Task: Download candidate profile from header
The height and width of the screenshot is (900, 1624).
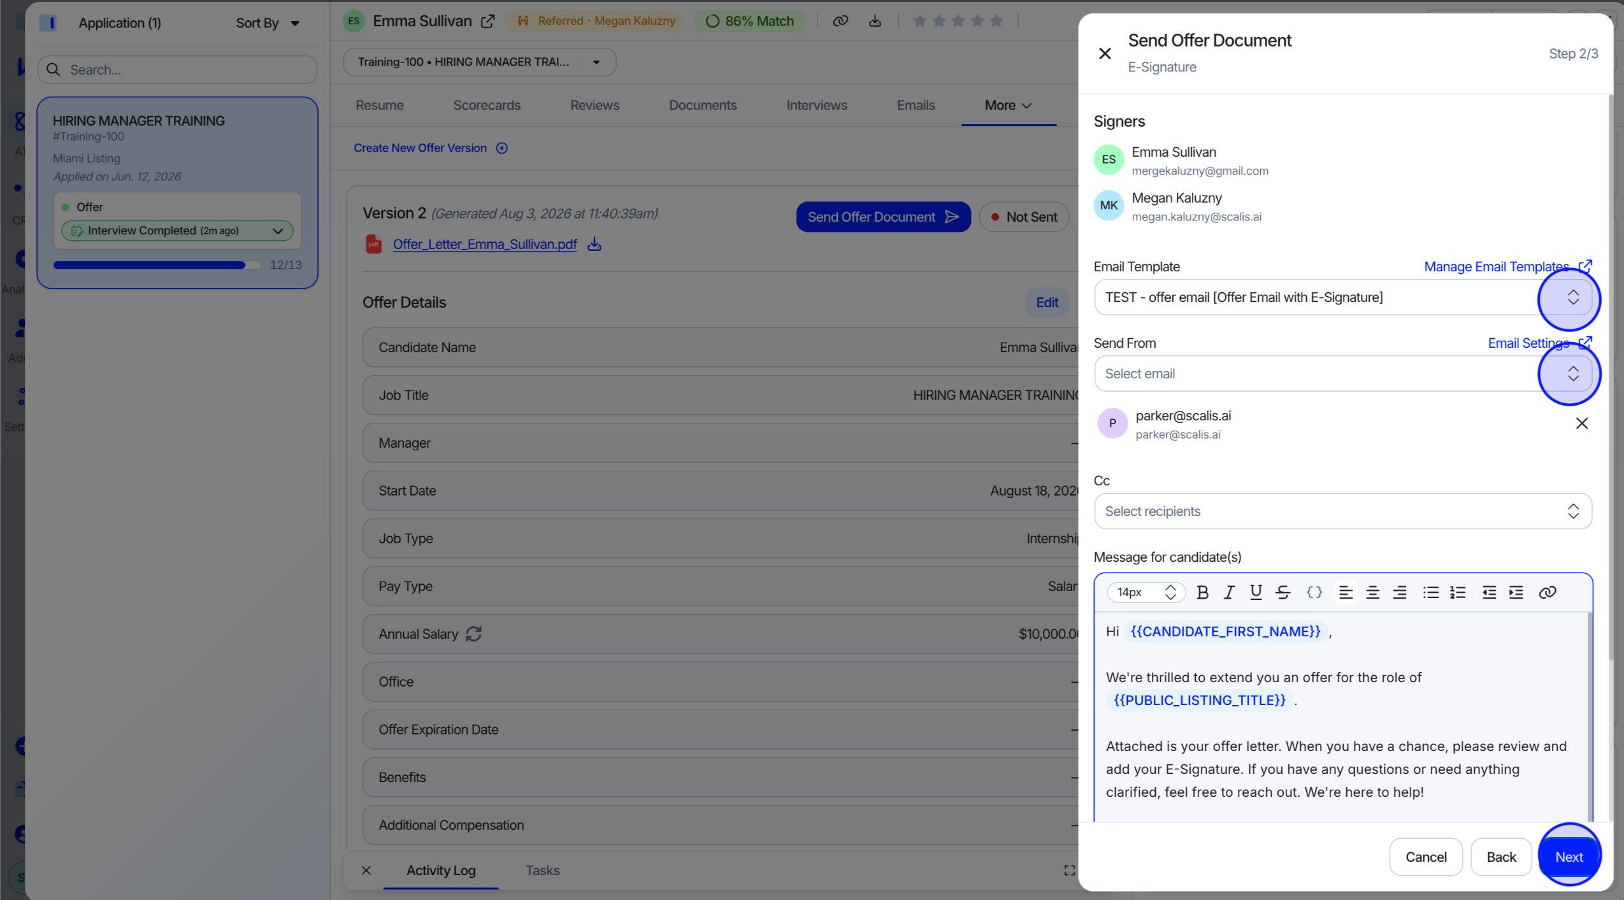Action: tap(875, 21)
